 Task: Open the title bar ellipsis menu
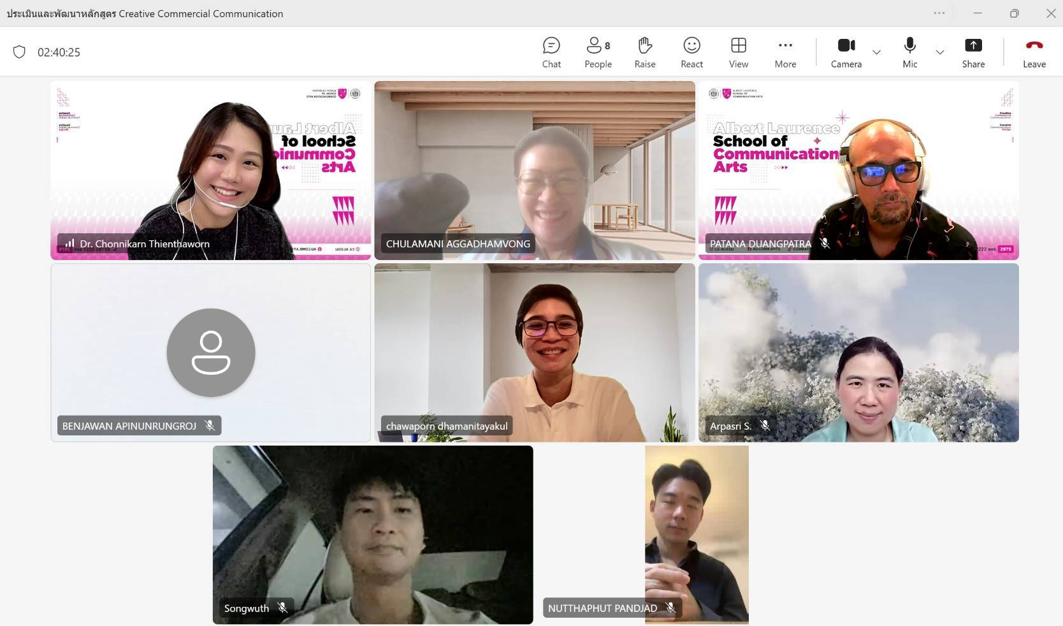[939, 13]
